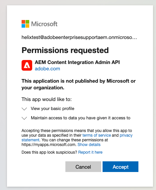Open the terms of service link
156x190 pixels.
97,135
